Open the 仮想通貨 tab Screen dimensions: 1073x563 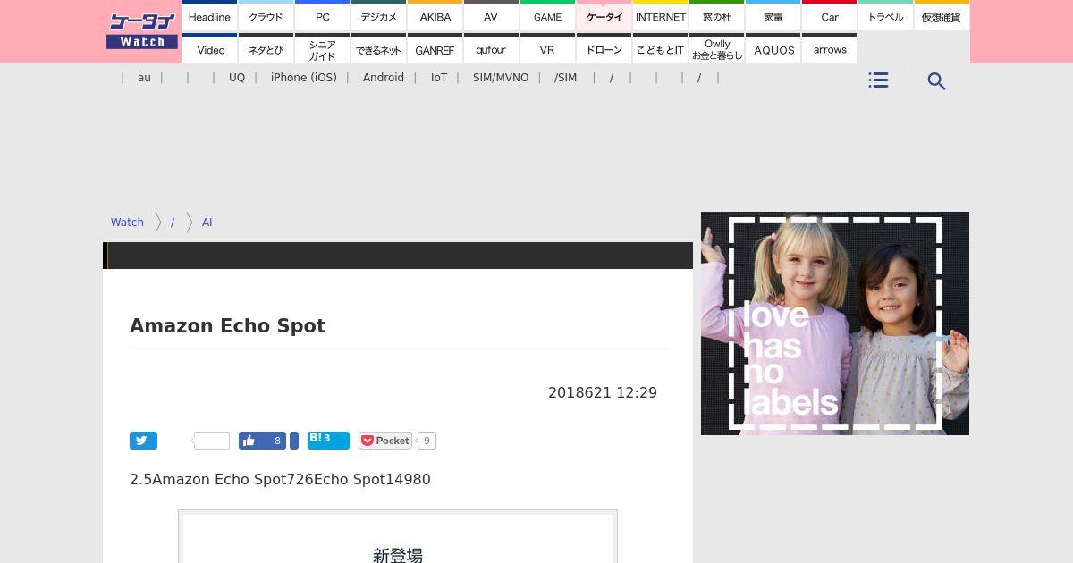pos(942,16)
